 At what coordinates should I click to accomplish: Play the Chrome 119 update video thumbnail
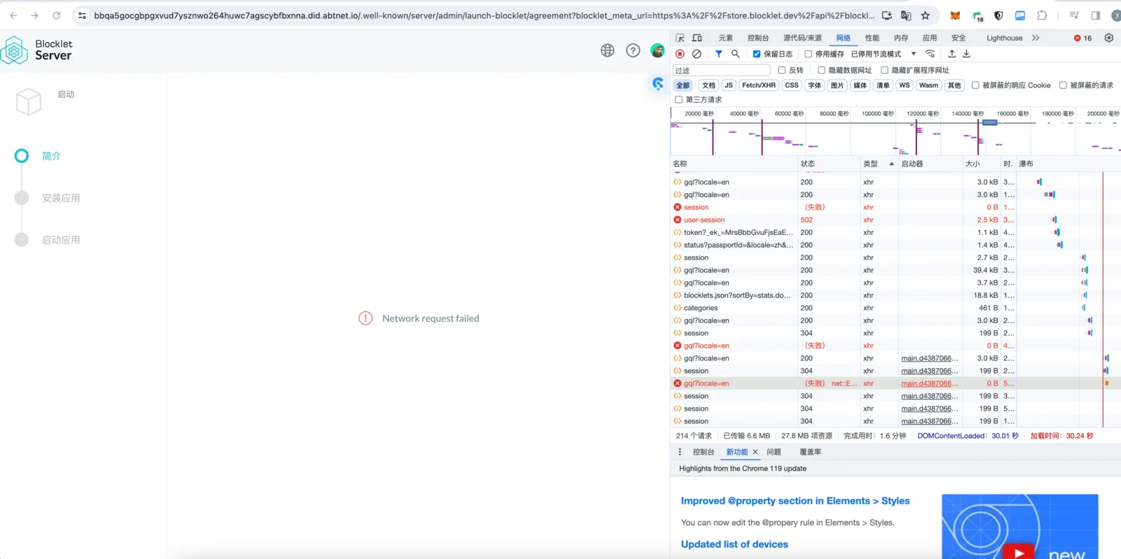click(1019, 527)
